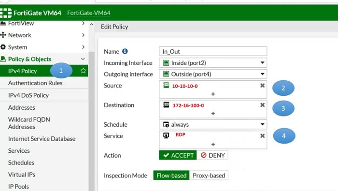Add another destination with the plus icon
Screen dimensions: 338x191
point(213,114)
